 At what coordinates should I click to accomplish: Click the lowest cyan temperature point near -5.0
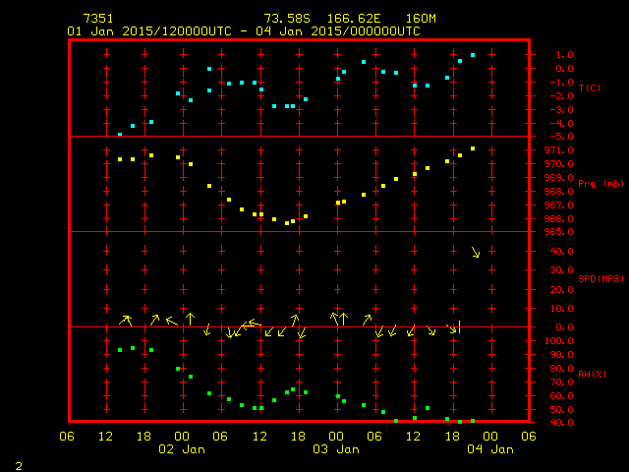tap(120, 135)
